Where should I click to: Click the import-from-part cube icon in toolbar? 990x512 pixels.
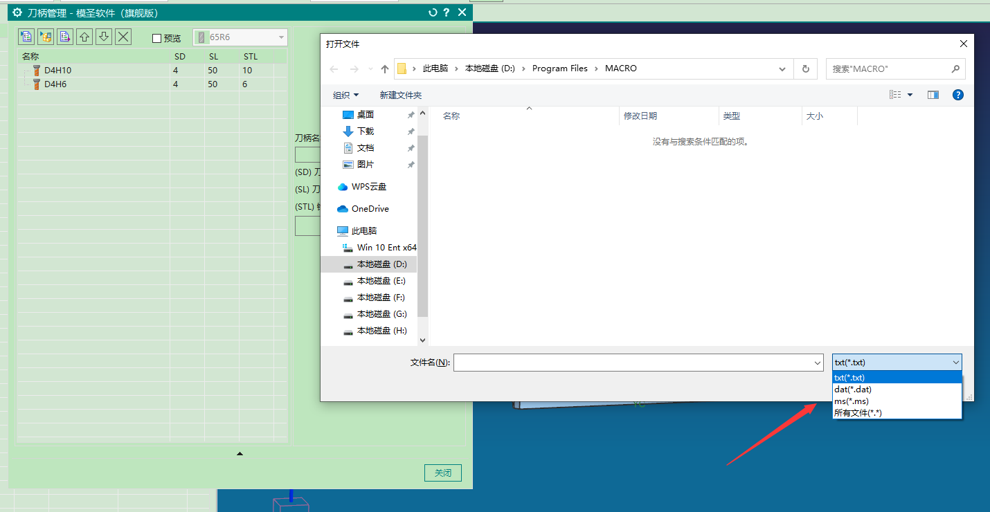click(46, 37)
